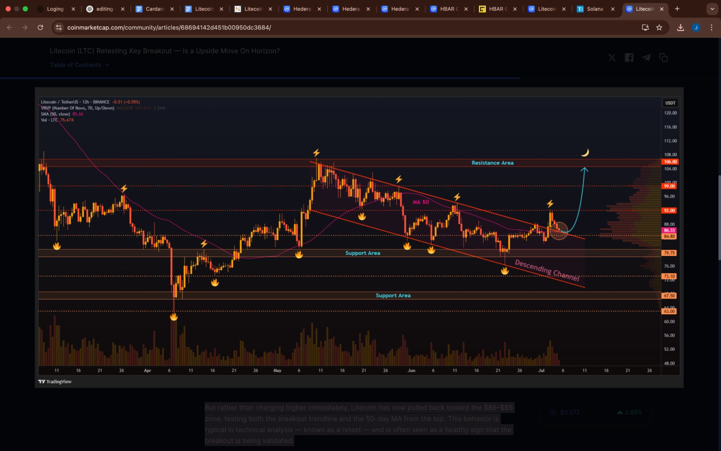Bookmark this page with the star
Viewport: 721px width, 451px height.
click(x=659, y=27)
